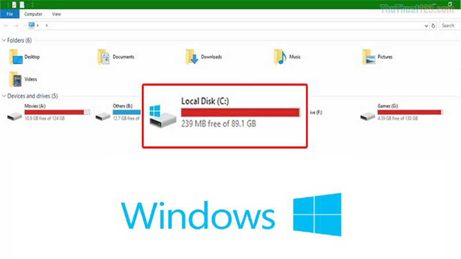The height and width of the screenshot is (259, 461).
Task: Open the Desktop folder icon
Action: pos(16,57)
